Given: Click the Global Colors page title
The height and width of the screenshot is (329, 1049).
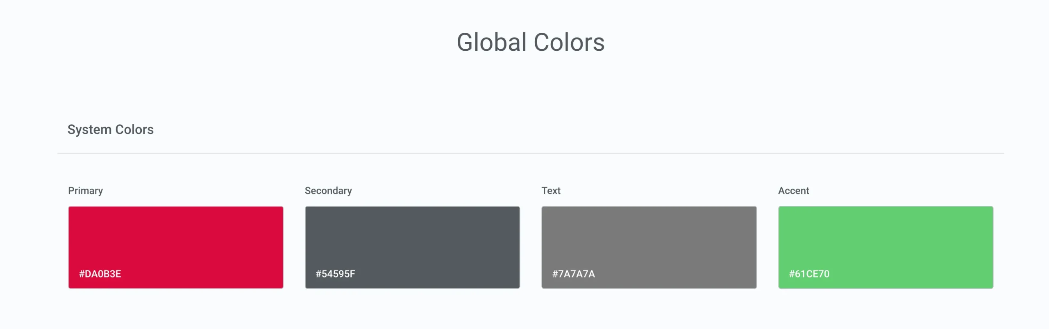Looking at the screenshot, I should click(531, 42).
